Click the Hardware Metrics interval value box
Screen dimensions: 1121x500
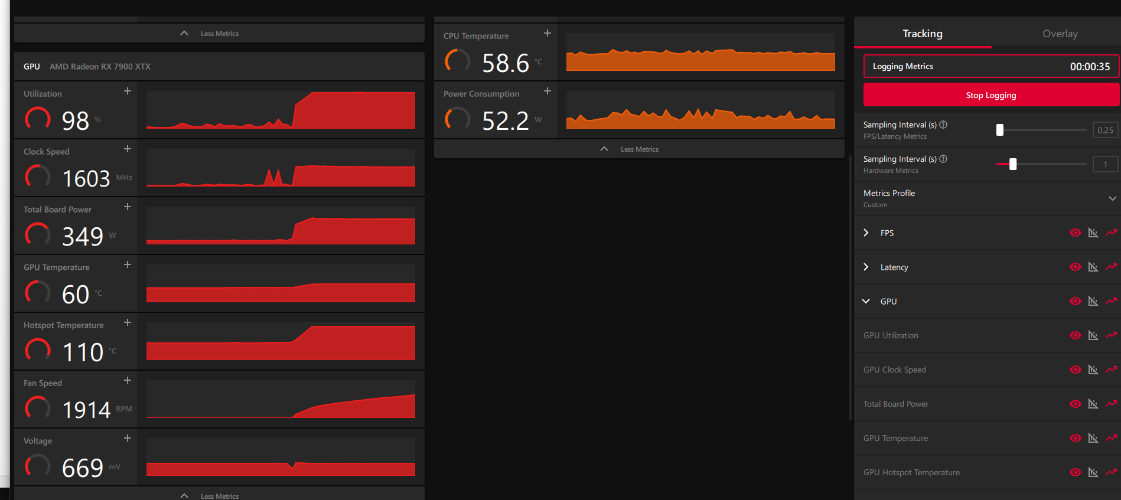(1105, 164)
